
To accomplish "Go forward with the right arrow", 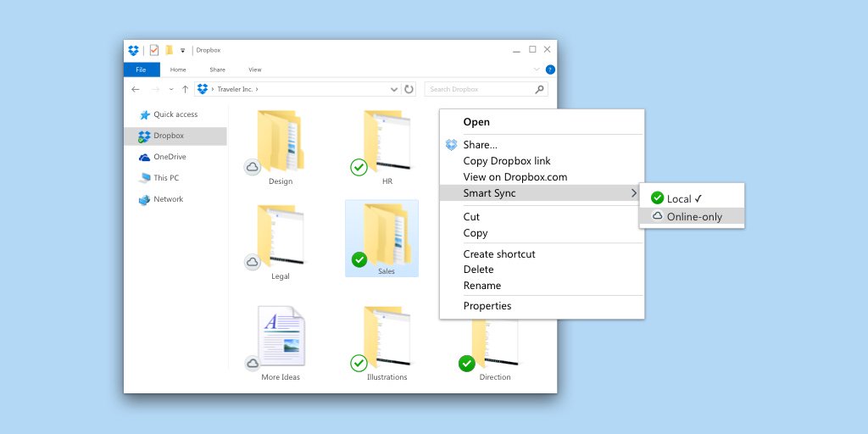I will pyautogui.click(x=156, y=89).
